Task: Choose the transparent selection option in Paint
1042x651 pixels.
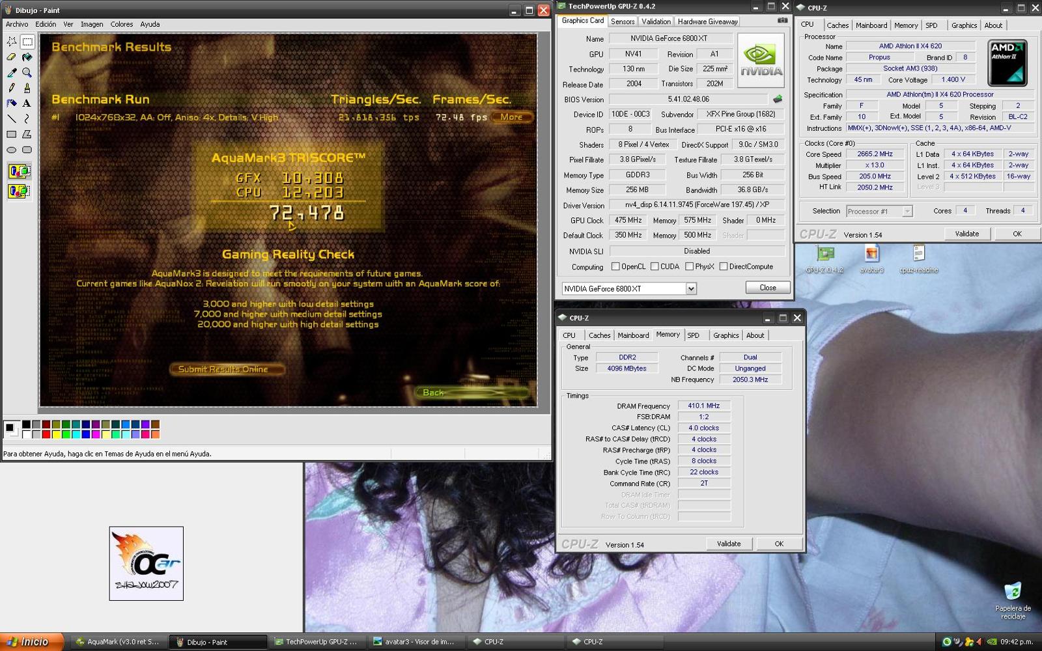Action: pyautogui.click(x=19, y=191)
